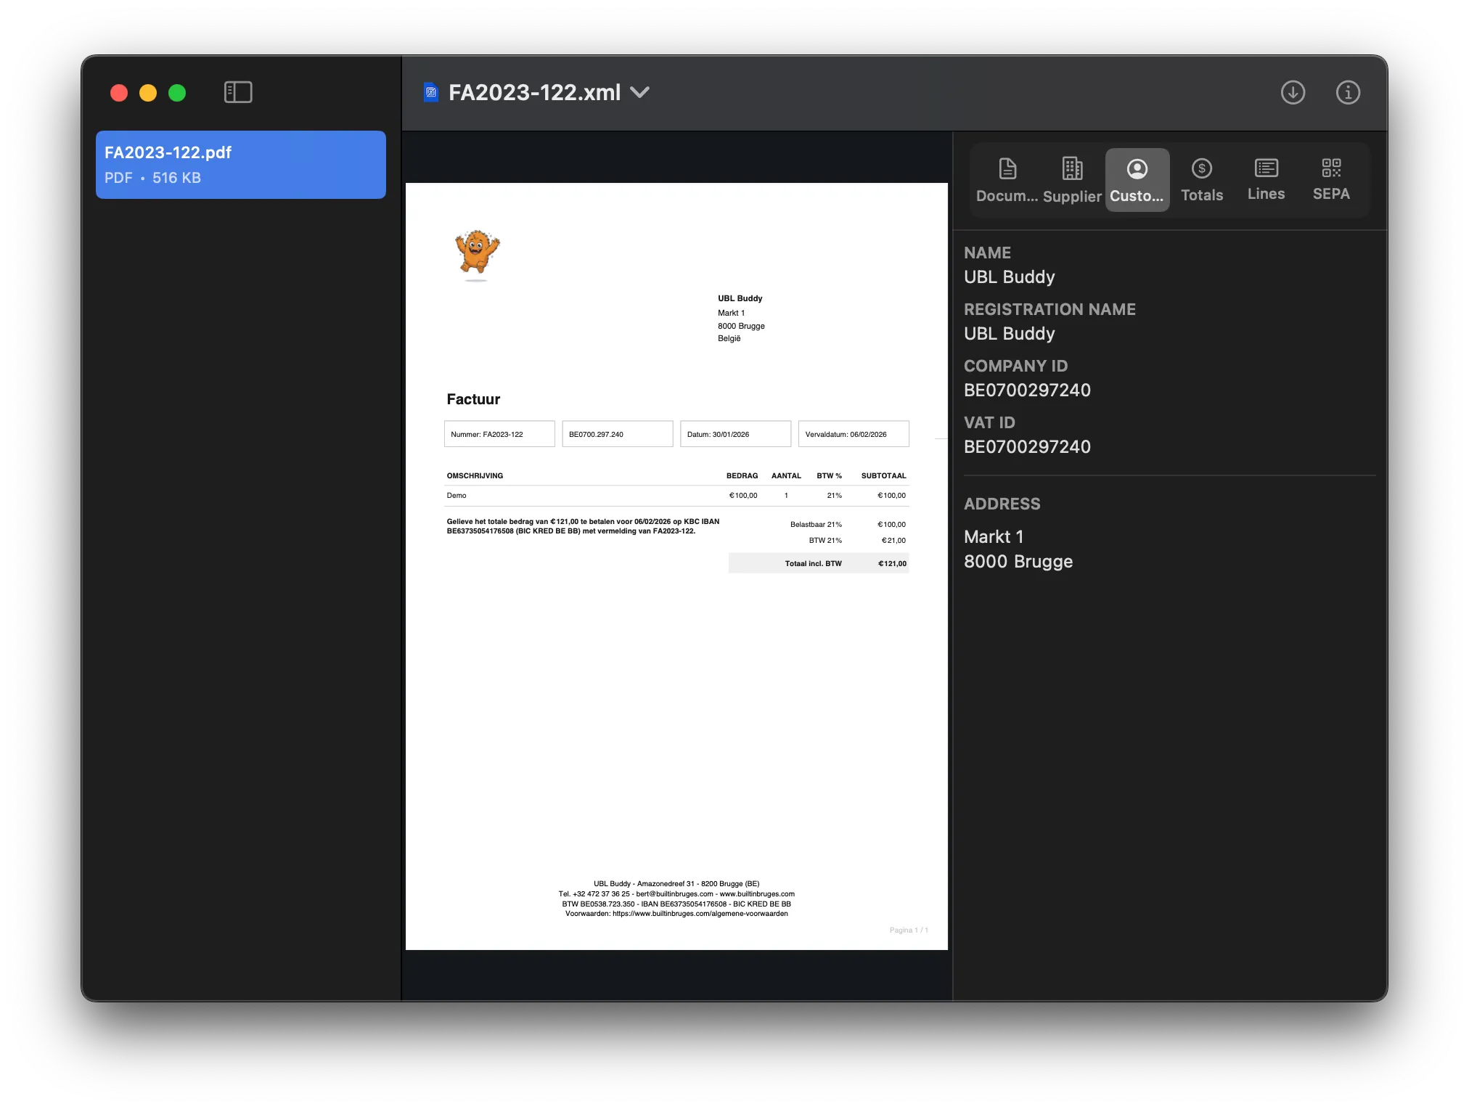1469x1109 pixels.
Task: Open the Totals panel
Action: click(1201, 179)
